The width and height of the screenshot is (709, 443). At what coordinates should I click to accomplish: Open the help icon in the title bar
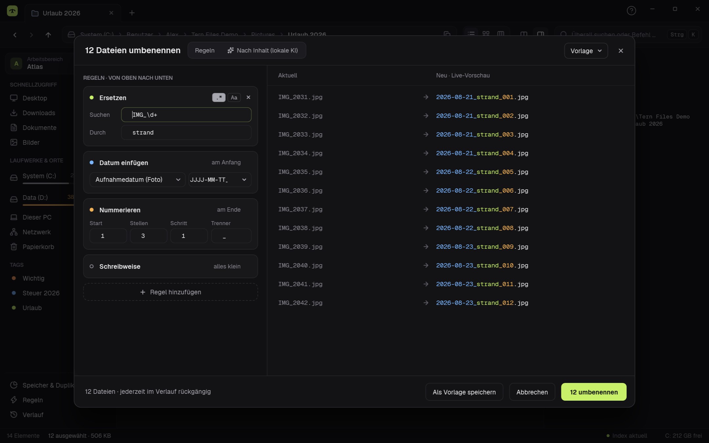[x=631, y=11]
